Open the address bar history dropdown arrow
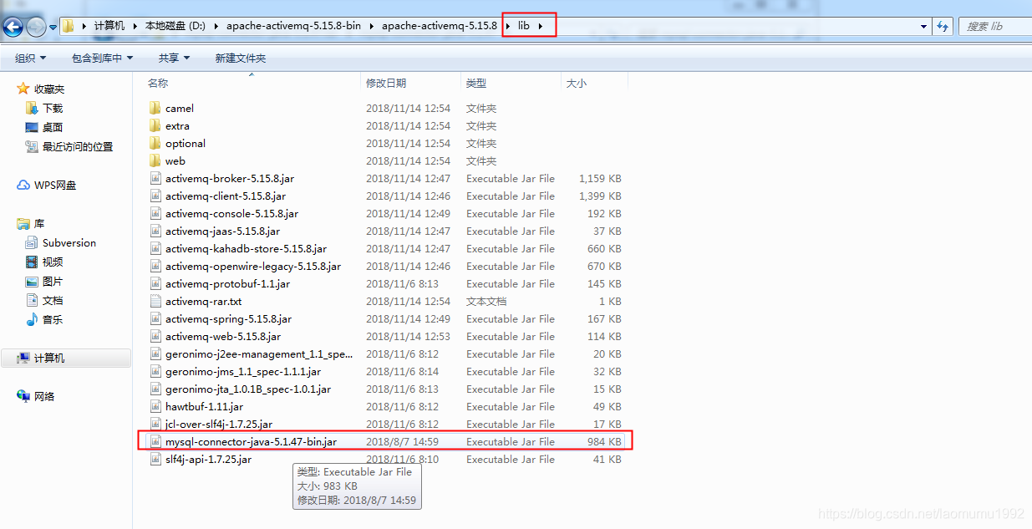Screen dimensions: 1032x529 pyautogui.click(x=923, y=27)
